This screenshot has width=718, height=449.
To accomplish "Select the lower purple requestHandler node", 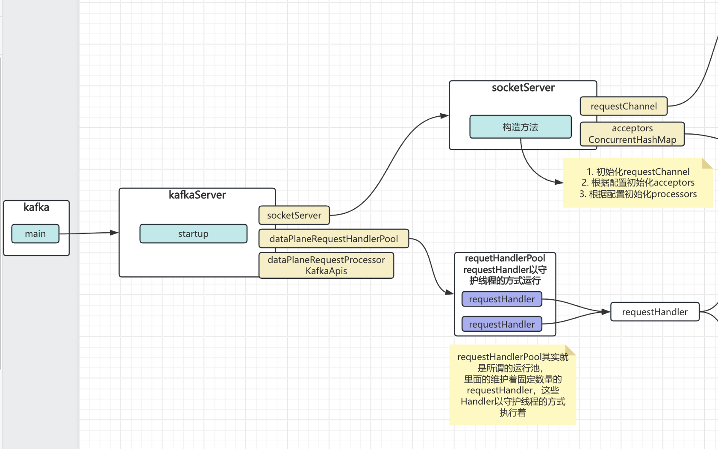I will click(502, 324).
